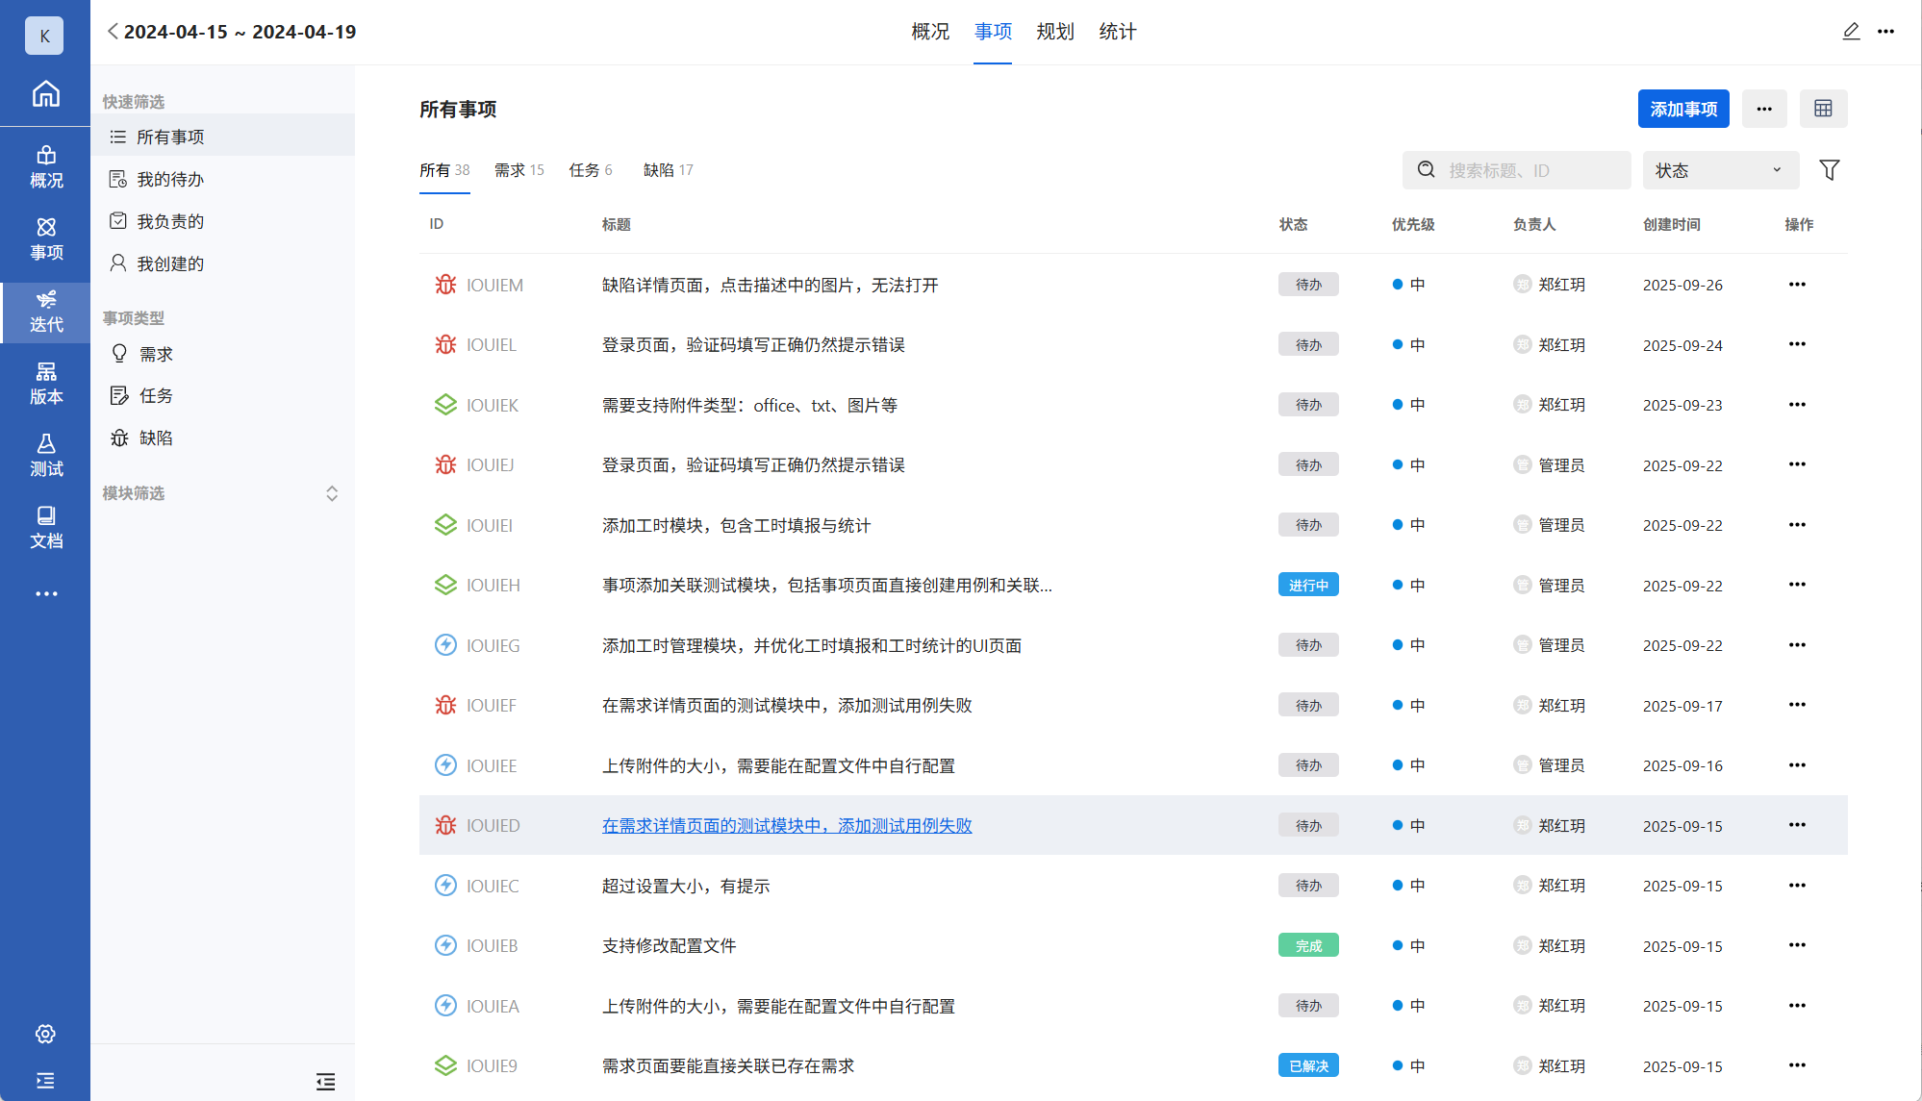The width and height of the screenshot is (1922, 1101).
Task: Open link 在需求详情页面的测试模块中
Action: [786, 826]
